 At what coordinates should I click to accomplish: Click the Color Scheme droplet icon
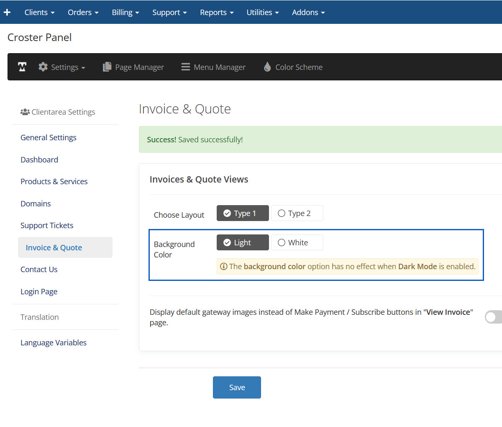(x=267, y=67)
